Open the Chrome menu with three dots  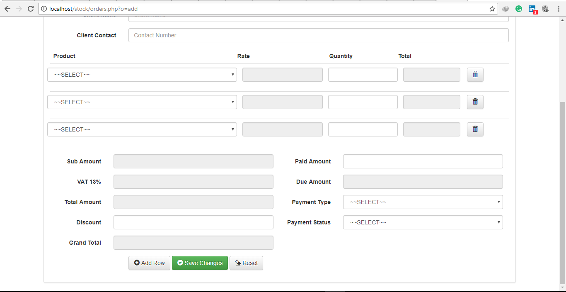tap(559, 8)
